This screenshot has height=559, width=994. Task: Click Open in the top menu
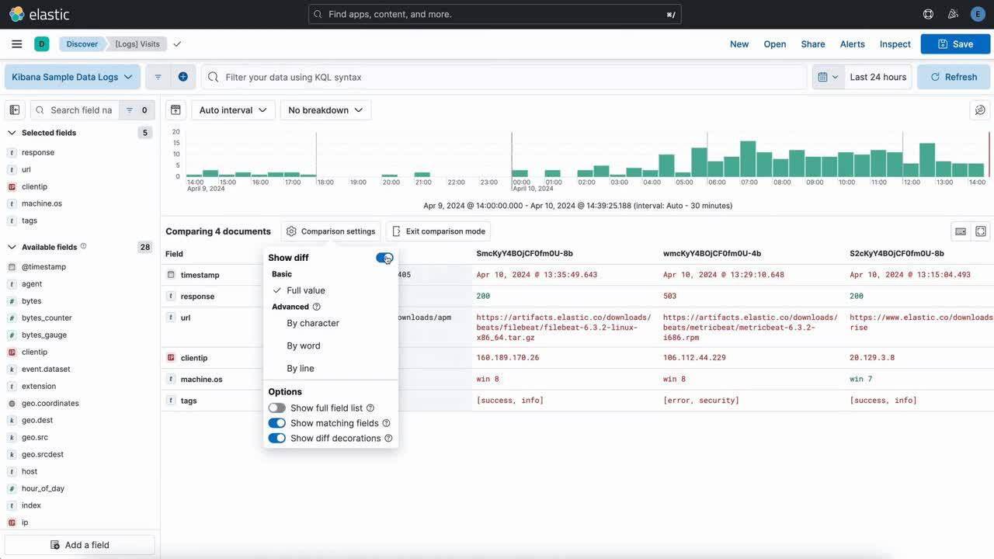click(775, 44)
